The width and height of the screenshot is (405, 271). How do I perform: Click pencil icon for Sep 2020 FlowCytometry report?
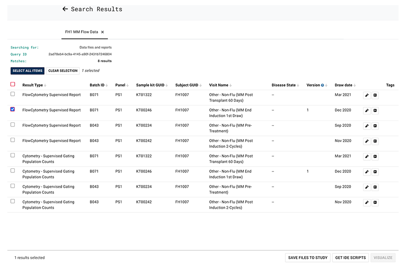coord(367,126)
